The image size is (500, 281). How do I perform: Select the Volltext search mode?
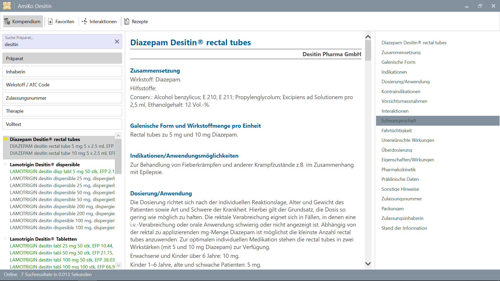[x=62, y=124]
